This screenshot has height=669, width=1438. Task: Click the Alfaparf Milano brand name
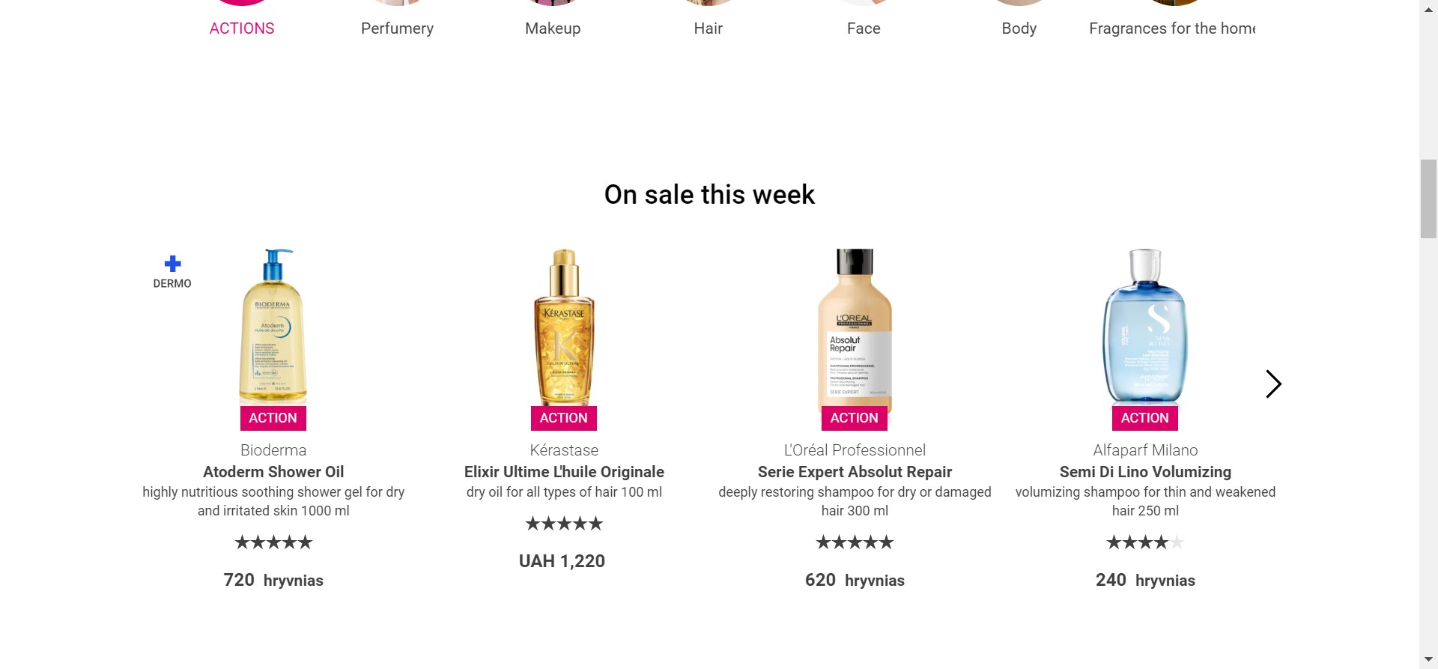1145,450
